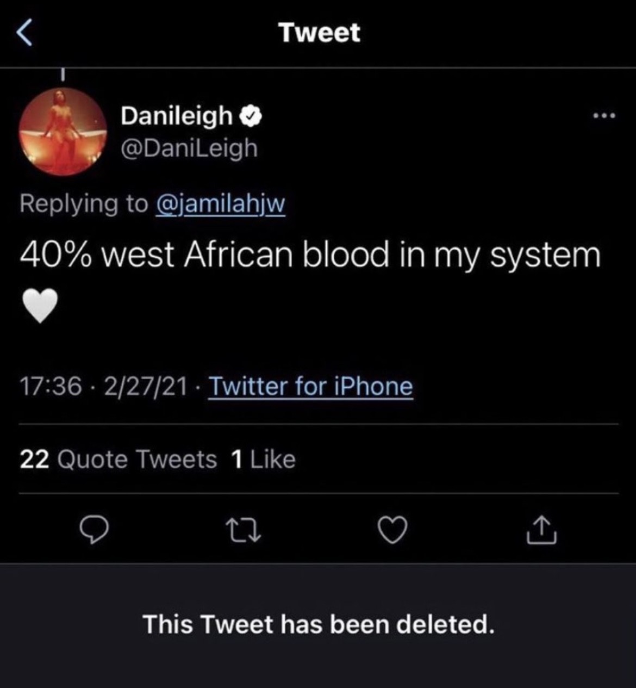Share the tweet via the share icon
Image resolution: width=636 pixels, height=688 pixels.
[x=541, y=530]
